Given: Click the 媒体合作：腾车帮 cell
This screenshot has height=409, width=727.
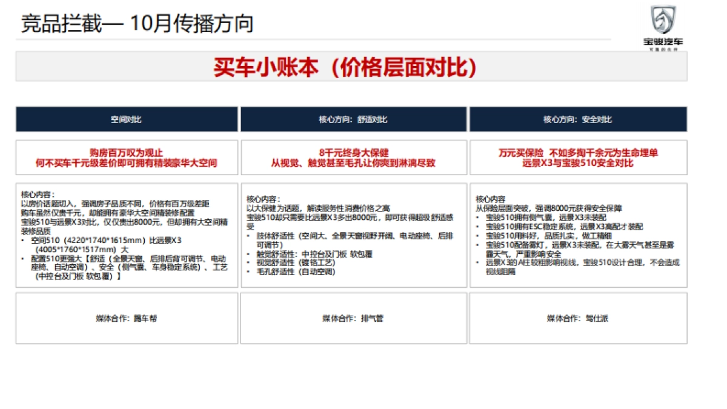Looking at the screenshot, I should pos(125,318).
